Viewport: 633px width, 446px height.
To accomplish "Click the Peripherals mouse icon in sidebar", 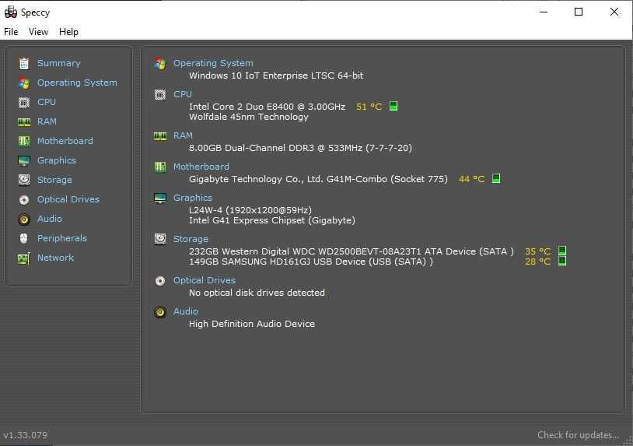I will [24, 238].
